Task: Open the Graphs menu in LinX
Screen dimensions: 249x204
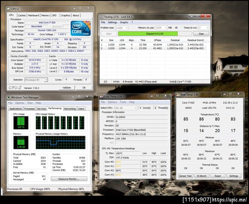Action: click(x=124, y=22)
